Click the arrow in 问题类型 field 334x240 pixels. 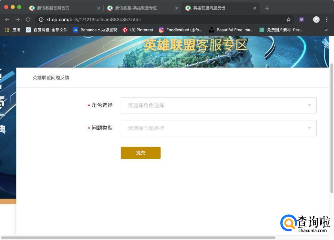tap(310, 128)
